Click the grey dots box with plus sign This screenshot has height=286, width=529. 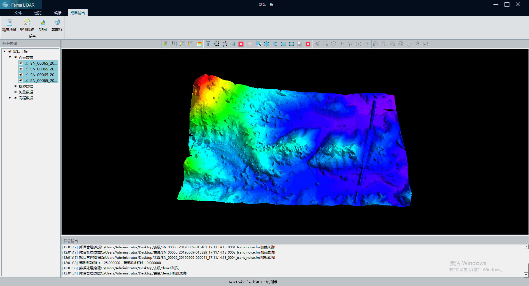(x=392, y=44)
